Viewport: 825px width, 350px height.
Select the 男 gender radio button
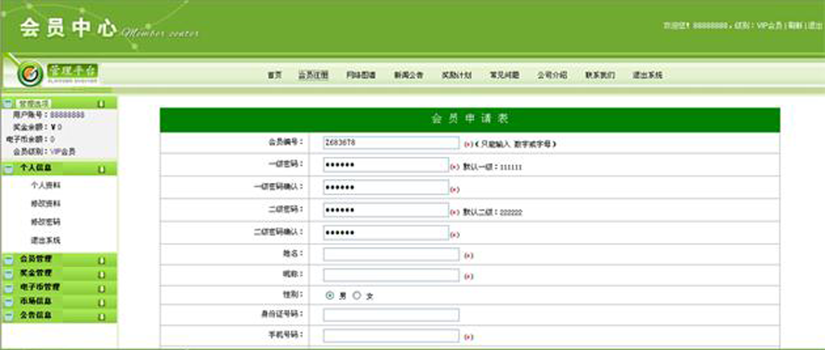click(330, 296)
